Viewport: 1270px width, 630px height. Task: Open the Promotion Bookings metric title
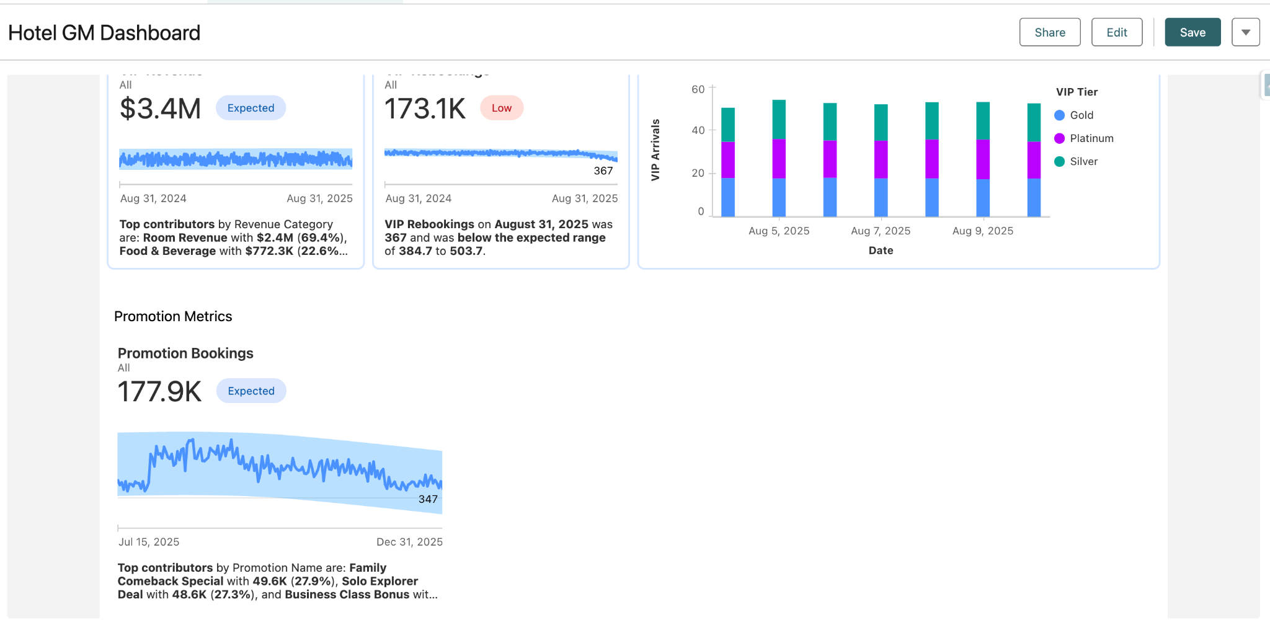coord(185,353)
